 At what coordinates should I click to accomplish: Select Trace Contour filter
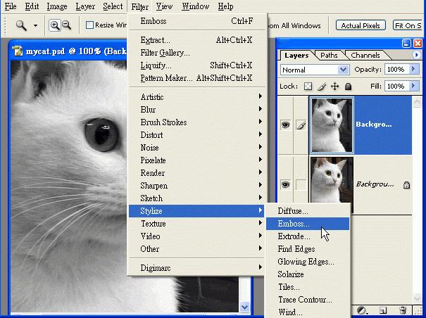[x=308, y=300]
